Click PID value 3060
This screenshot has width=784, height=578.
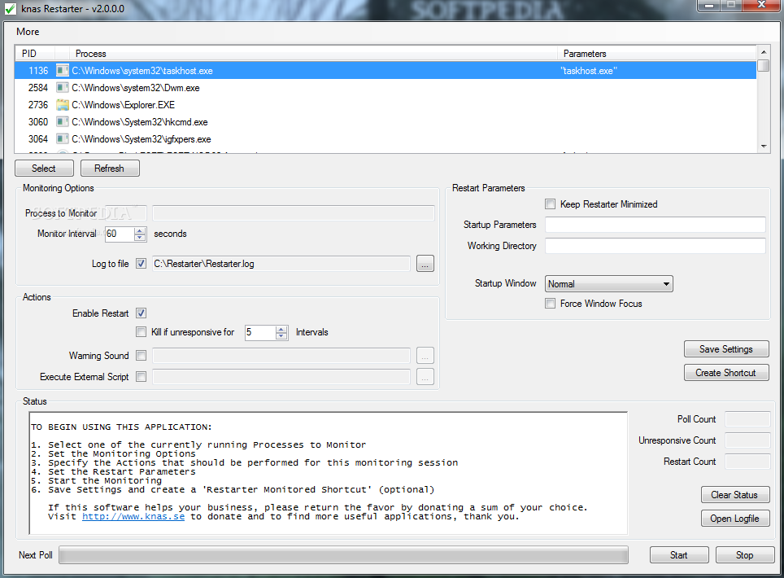click(x=38, y=121)
